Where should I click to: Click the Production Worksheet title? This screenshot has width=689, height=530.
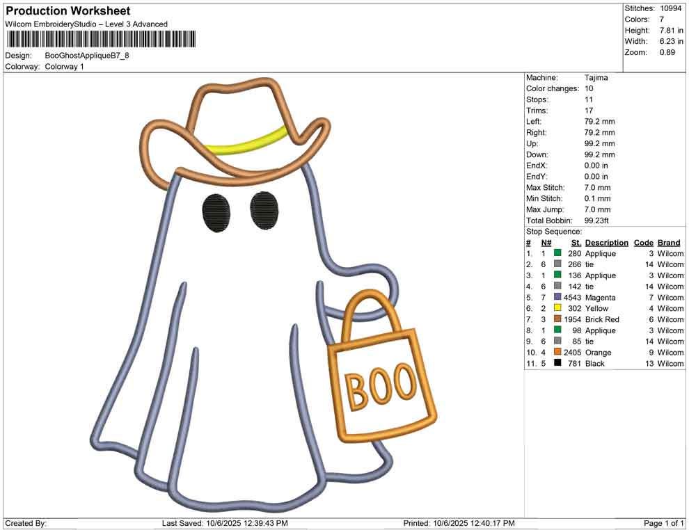(x=67, y=11)
